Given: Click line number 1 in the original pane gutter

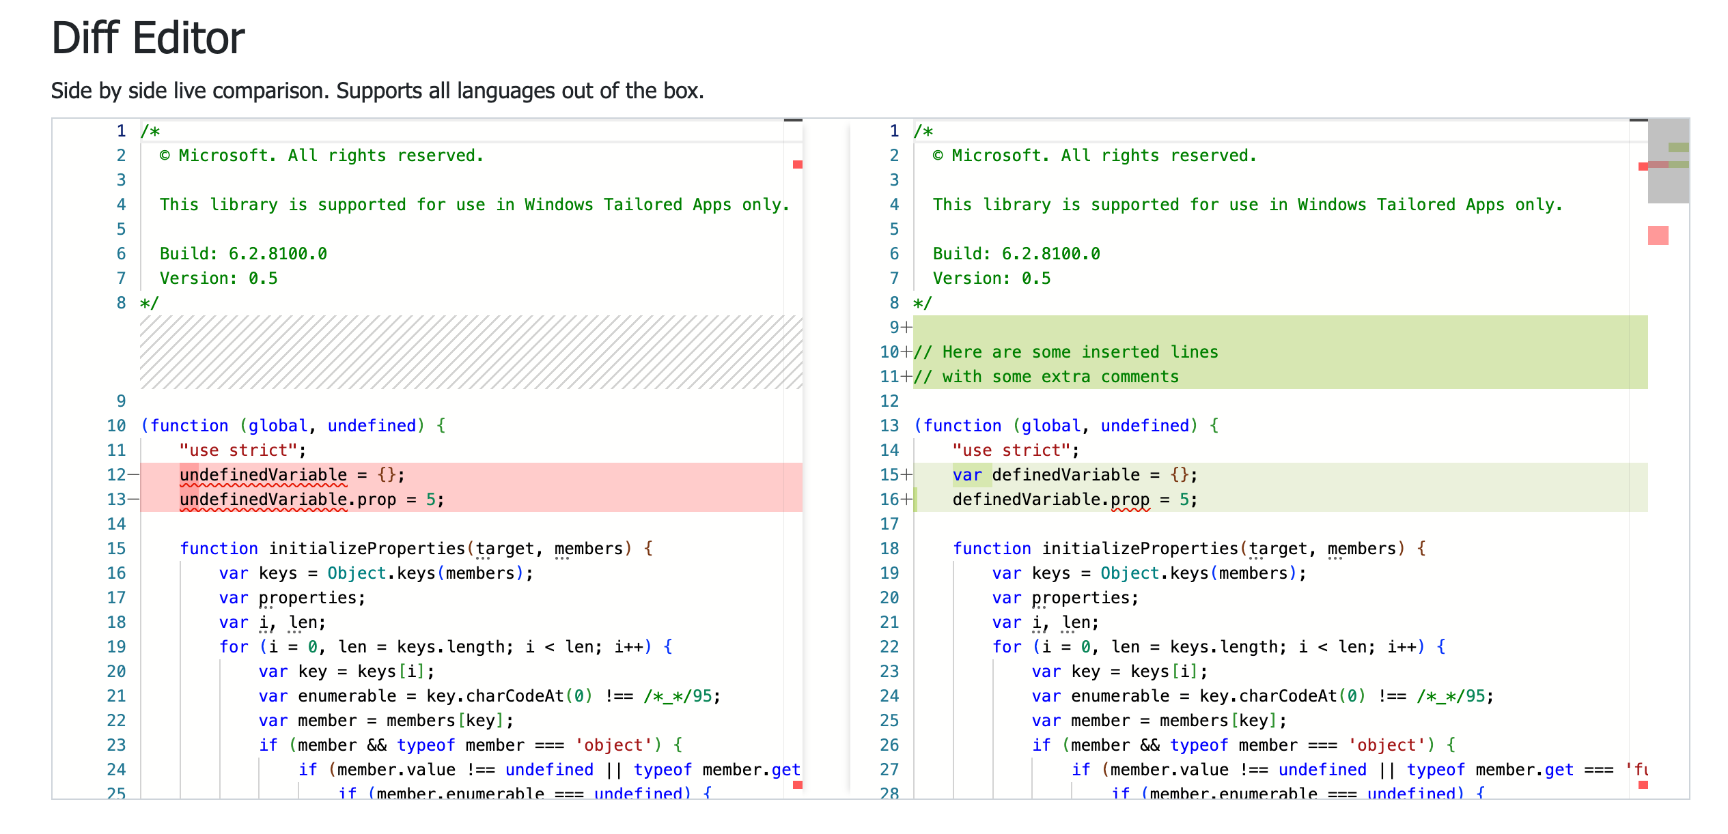Looking at the screenshot, I should (121, 130).
